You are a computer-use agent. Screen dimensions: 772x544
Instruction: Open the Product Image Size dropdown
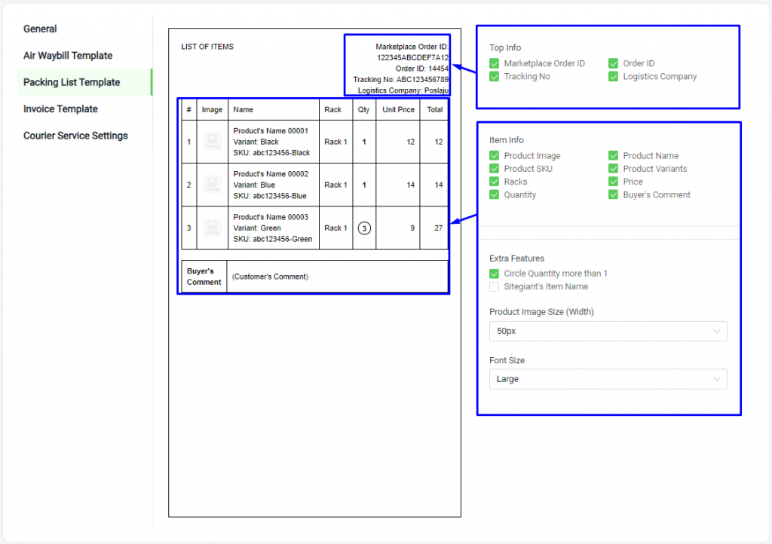pos(608,331)
